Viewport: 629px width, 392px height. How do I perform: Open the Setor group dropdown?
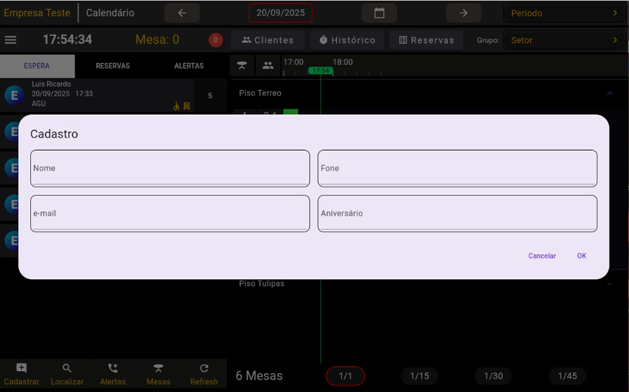(565, 40)
